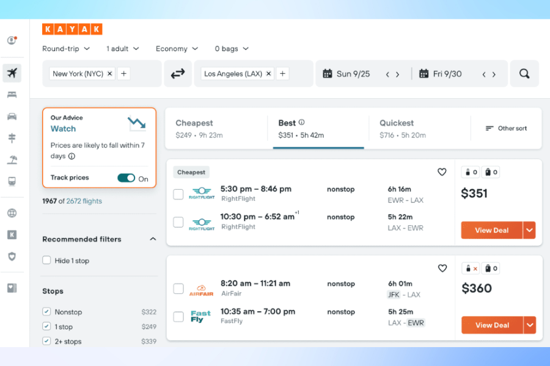550x366 pixels.
Task: Open the Other sort menu
Action: (x=506, y=128)
